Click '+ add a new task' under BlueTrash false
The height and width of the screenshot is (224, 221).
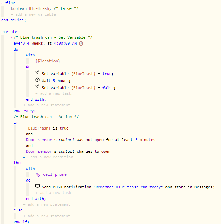(53, 93)
